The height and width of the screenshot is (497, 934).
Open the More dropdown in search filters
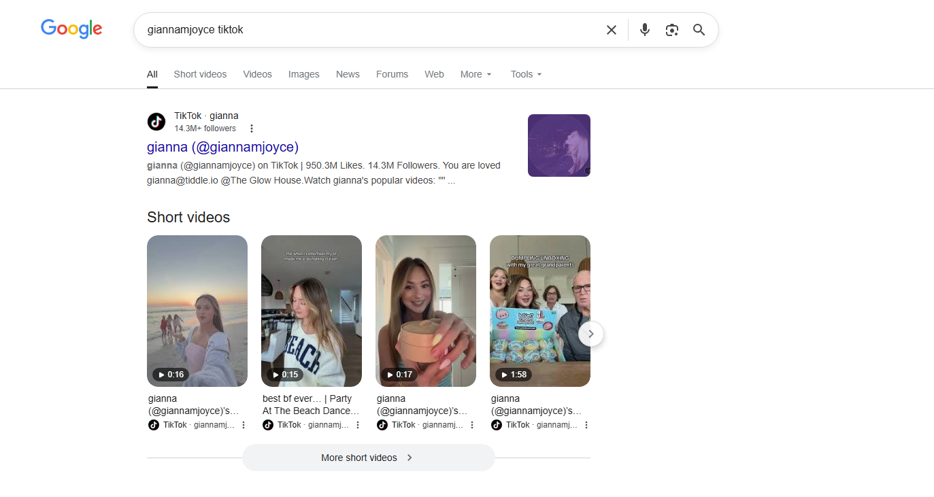475,74
